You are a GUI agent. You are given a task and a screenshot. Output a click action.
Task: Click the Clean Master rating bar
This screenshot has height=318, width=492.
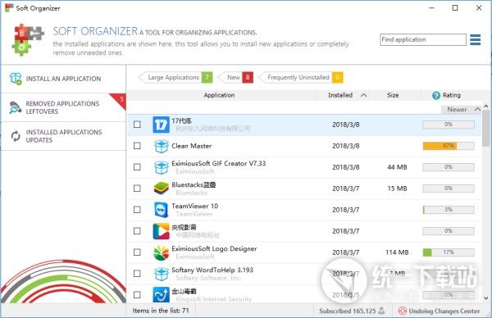pos(449,146)
